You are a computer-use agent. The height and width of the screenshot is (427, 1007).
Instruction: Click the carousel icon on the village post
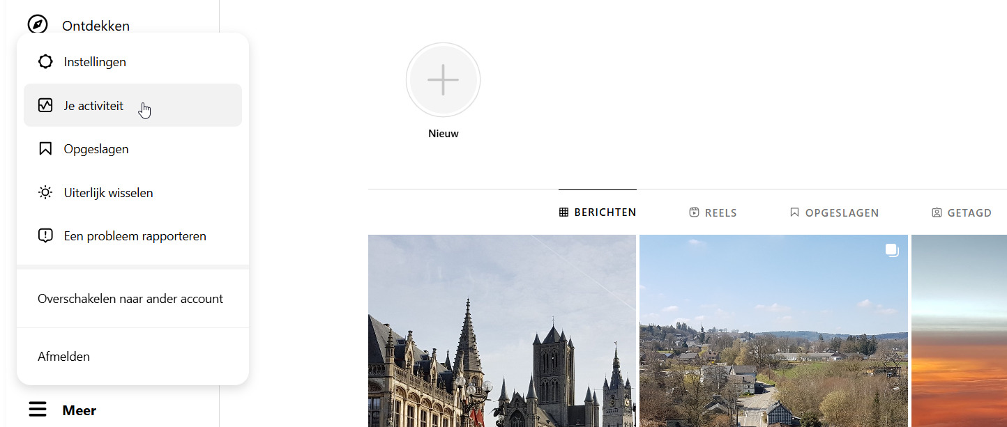tap(892, 251)
